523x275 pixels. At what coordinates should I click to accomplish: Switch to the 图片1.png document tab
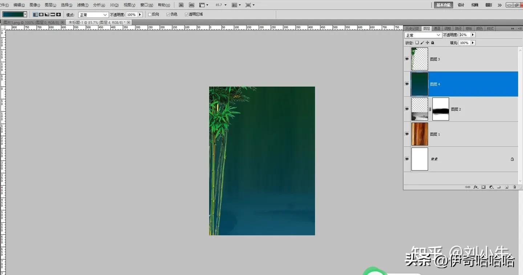coord(31,22)
